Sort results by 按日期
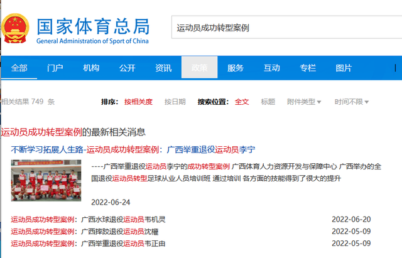 point(175,102)
